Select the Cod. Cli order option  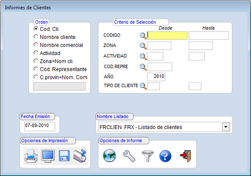pos(46,29)
